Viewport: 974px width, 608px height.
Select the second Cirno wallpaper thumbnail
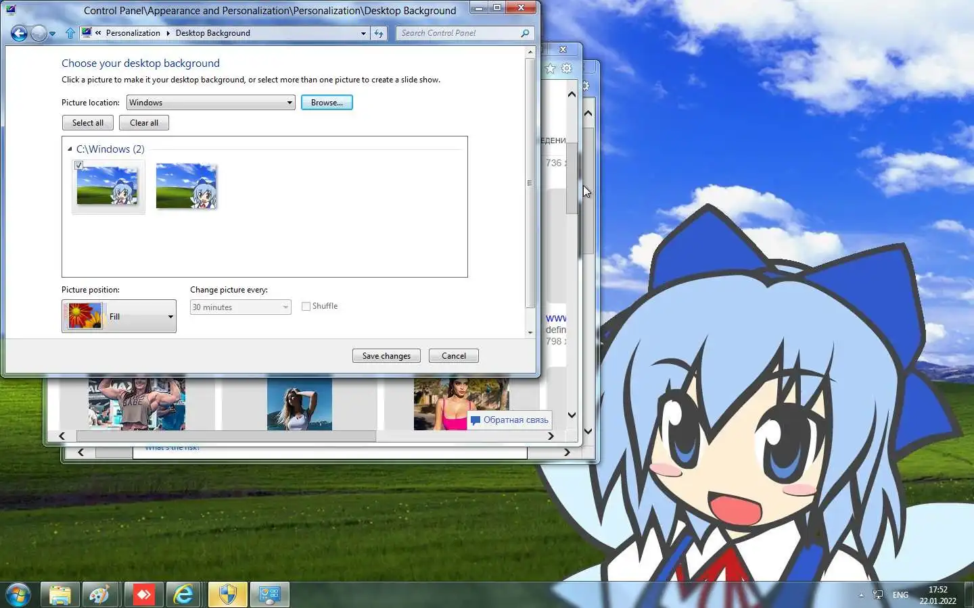pyautogui.click(x=186, y=186)
